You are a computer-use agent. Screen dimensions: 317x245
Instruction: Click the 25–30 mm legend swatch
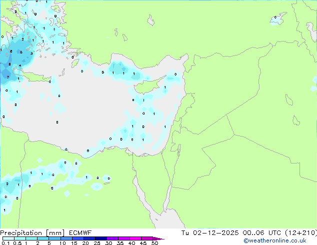(x=101, y=238)
